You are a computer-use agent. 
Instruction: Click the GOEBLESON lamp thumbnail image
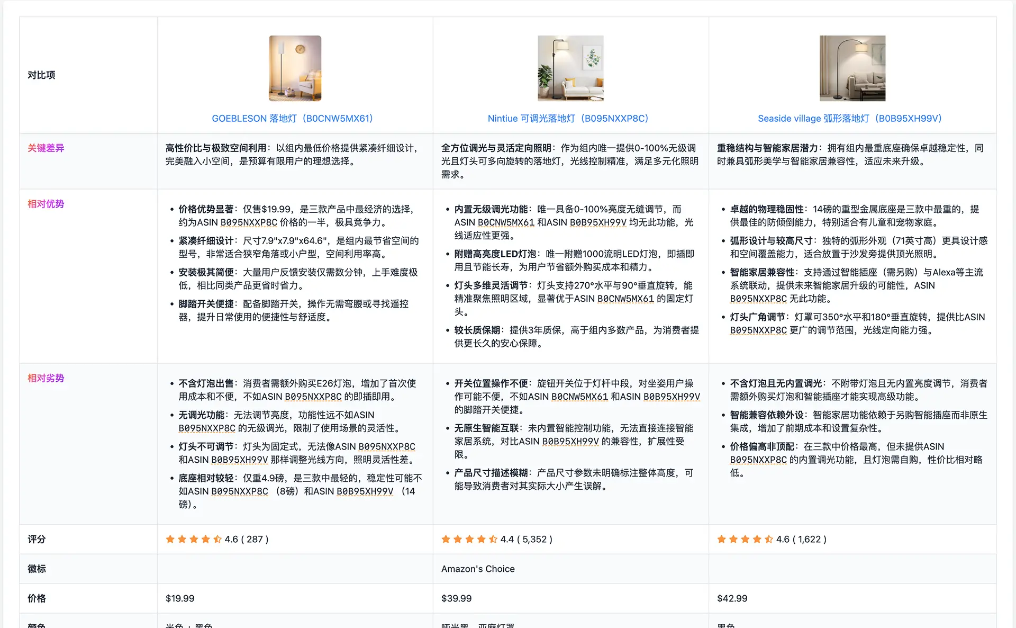coord(295,68)
